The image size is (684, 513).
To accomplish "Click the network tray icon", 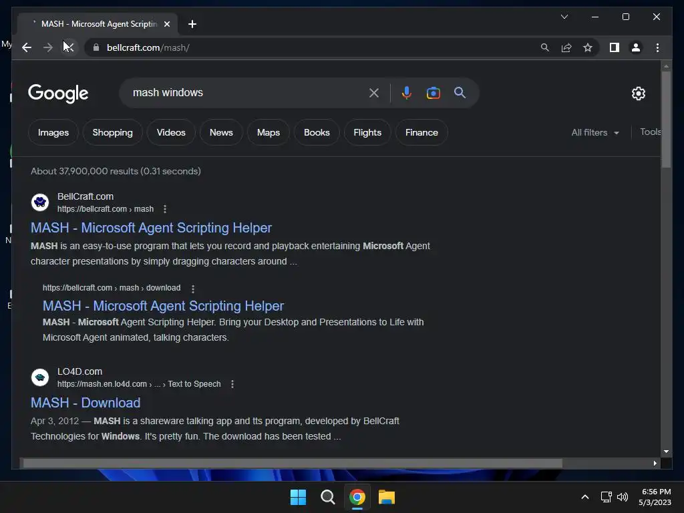I will [606, 497].
